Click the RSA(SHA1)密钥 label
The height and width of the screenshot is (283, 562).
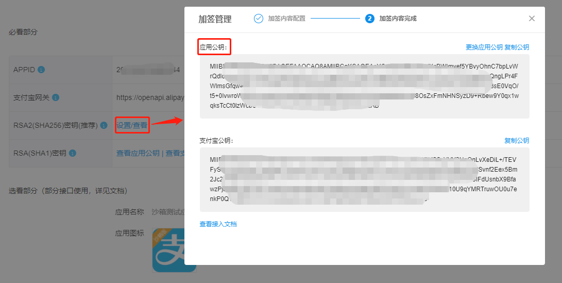click(x=40, y=154)
